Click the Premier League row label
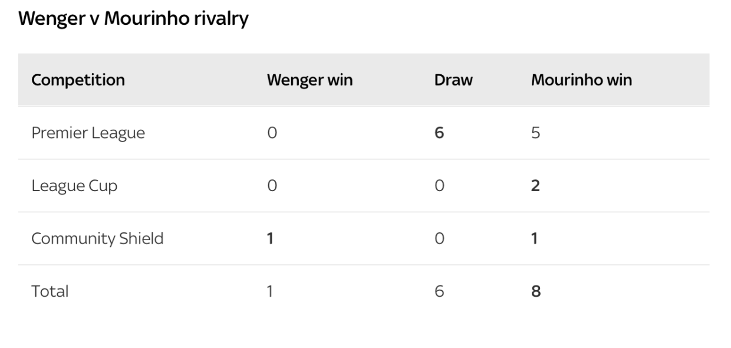 pyautogui.click(x=88, y=133)
